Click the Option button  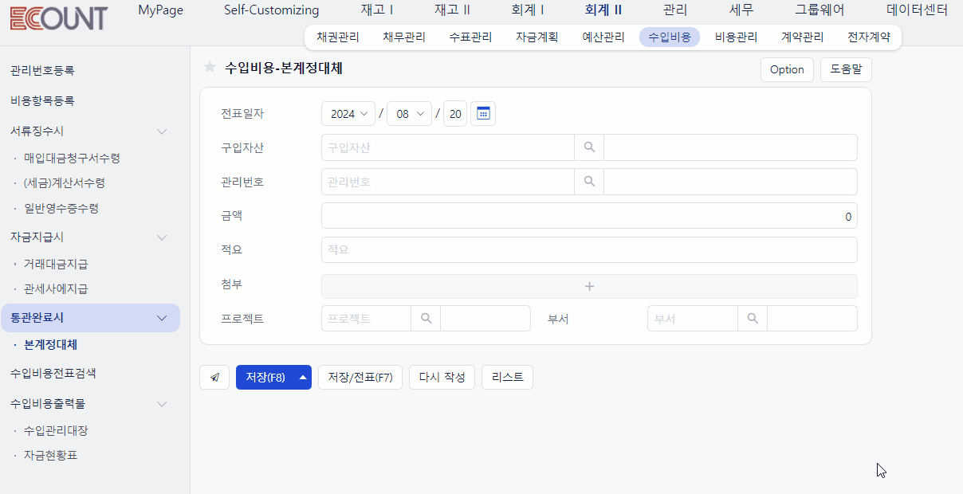(x=787, y=69)
